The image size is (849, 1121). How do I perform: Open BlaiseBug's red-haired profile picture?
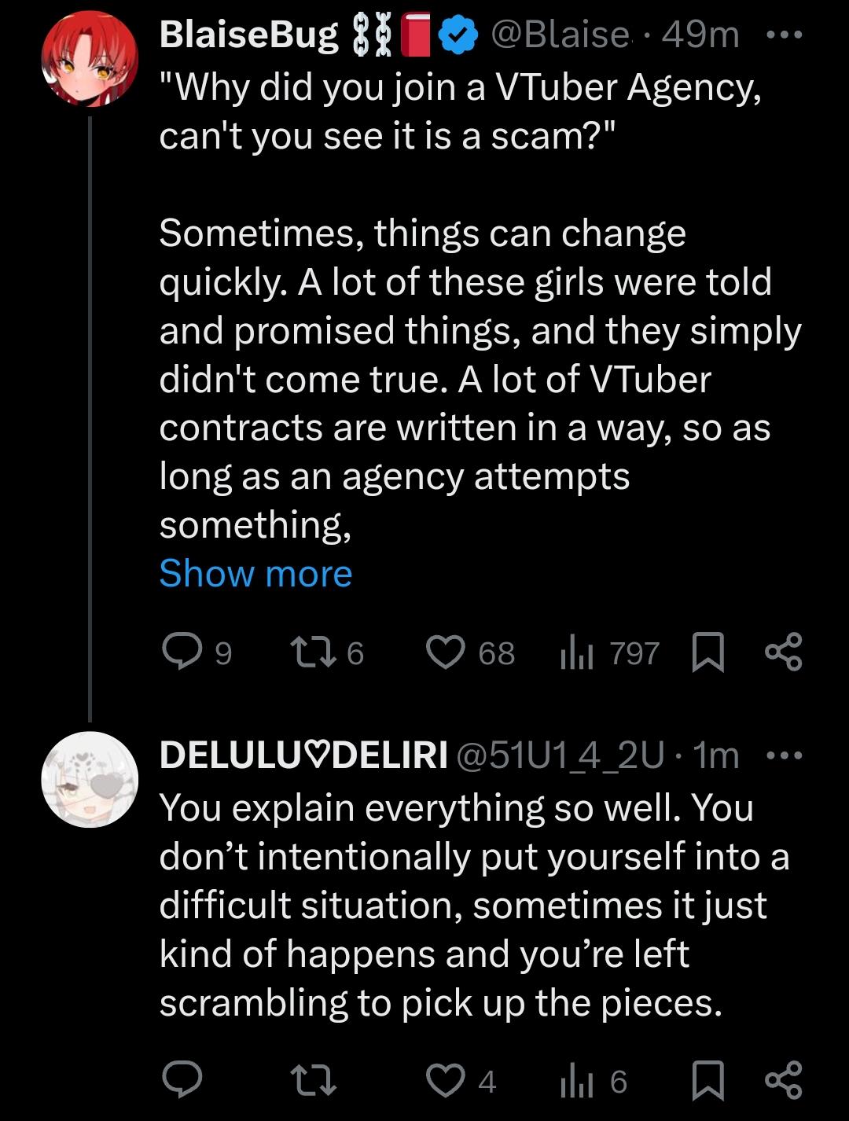point(90,60)
